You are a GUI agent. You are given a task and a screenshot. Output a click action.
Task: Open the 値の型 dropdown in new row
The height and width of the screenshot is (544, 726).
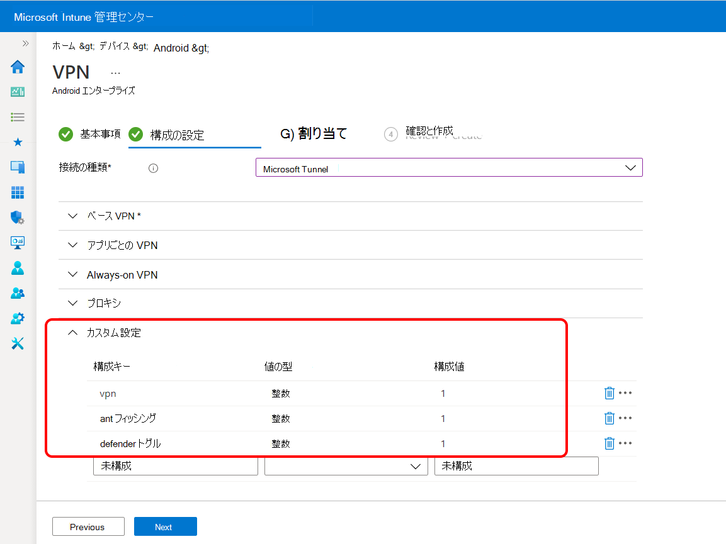click(346, 466)
